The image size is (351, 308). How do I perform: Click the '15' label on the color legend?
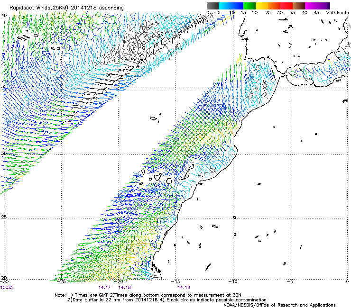[x=243, y=13]
